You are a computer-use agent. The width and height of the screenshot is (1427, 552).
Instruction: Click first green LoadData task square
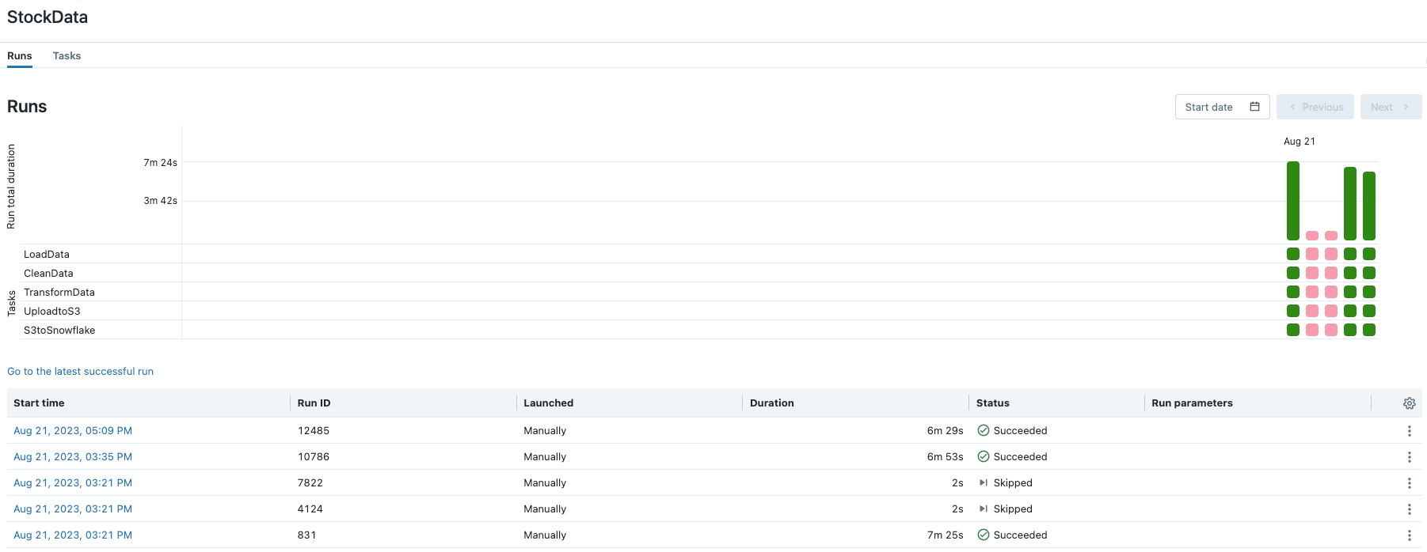click(1292, 254)
